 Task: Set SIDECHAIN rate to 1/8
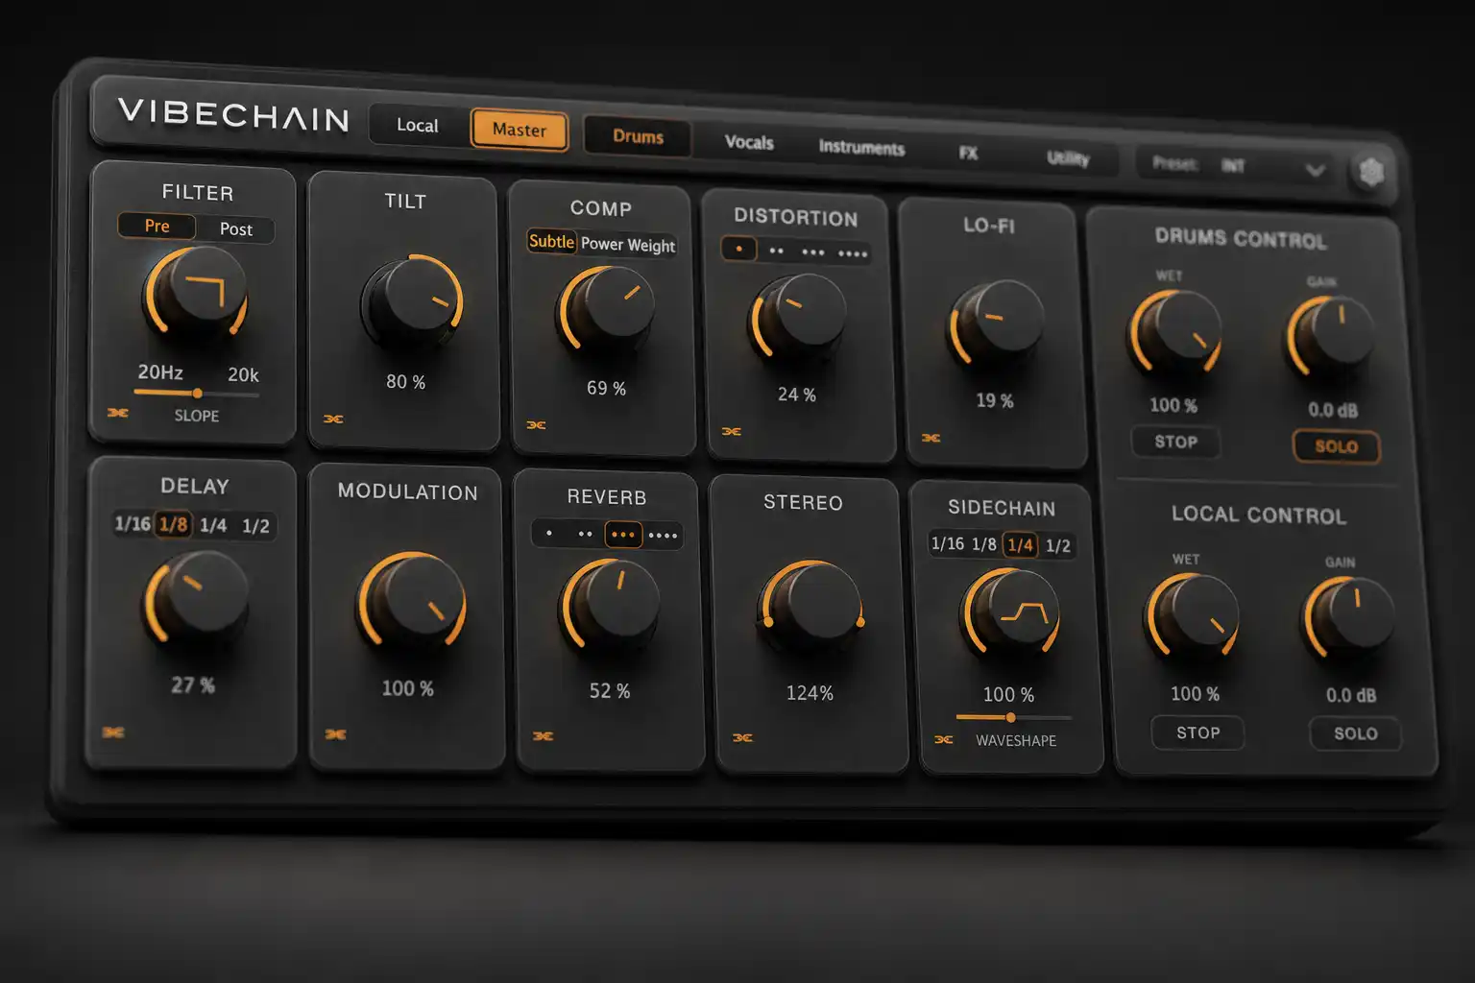coord(983,544)
